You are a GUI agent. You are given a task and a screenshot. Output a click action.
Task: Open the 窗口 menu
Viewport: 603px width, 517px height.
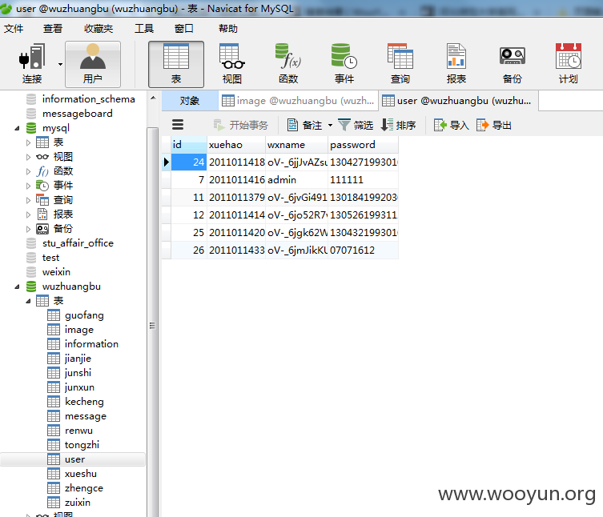click(x=184, y=29)
